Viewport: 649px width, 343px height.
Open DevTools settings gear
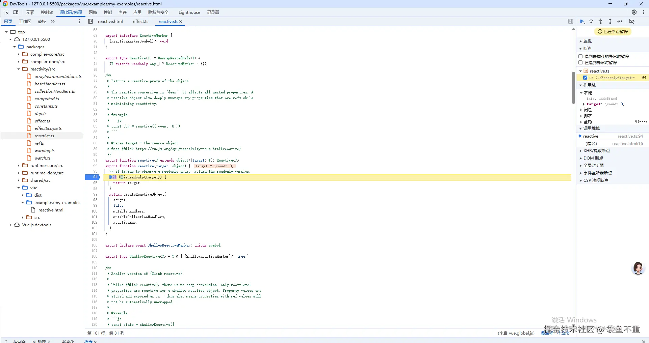(634, 12)
